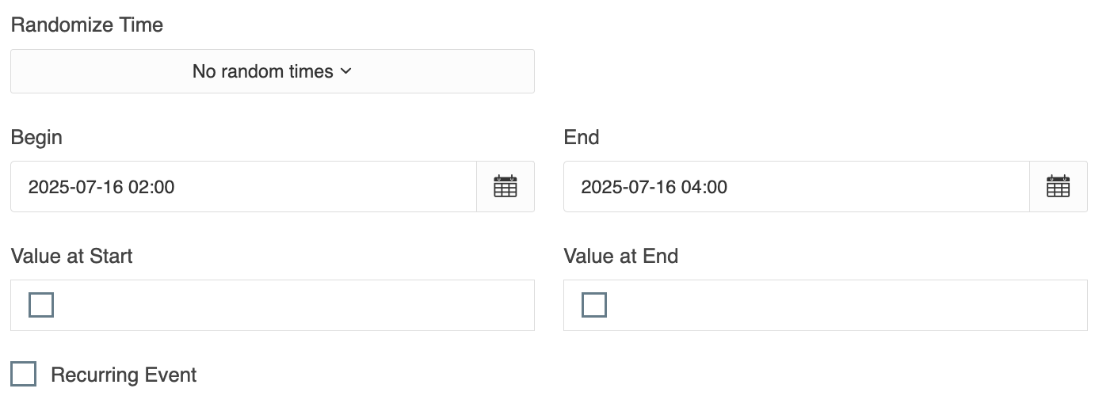Click the End field label

tap(582, 137)
